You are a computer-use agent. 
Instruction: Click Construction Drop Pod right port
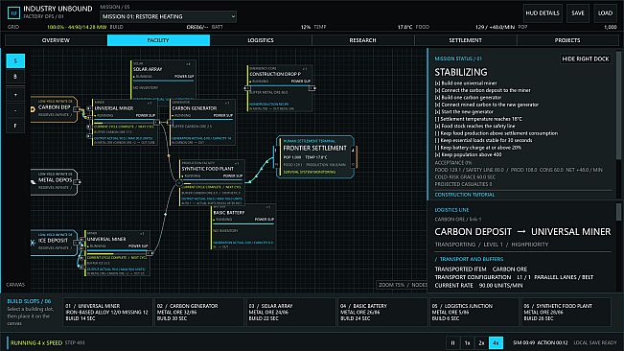click(312, 88)
